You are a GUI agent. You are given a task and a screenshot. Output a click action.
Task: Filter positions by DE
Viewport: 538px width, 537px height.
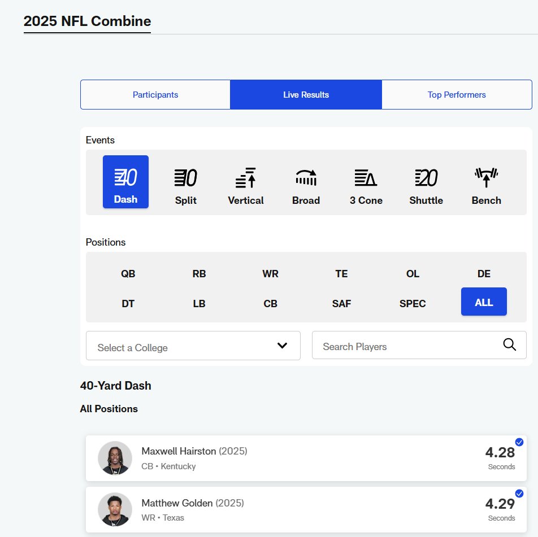(484, 274)
